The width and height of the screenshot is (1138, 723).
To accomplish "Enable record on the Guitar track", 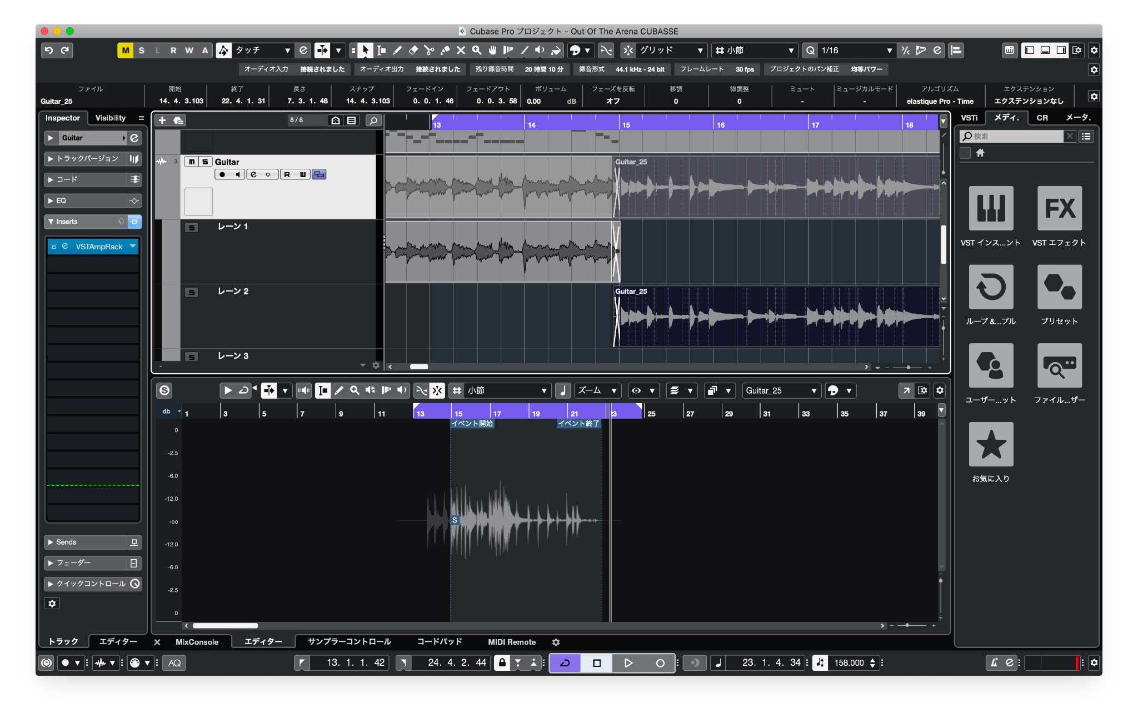I will pos(222,174).
